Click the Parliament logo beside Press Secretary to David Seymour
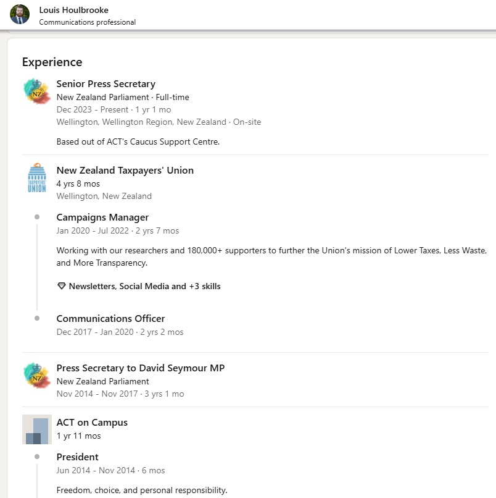Image resolution: width=496 pixels, height=498 pixels. (37, 376)
